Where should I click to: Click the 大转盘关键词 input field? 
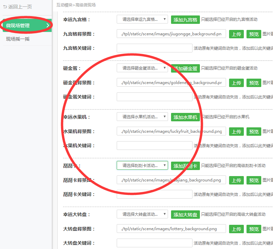point(154,243)
